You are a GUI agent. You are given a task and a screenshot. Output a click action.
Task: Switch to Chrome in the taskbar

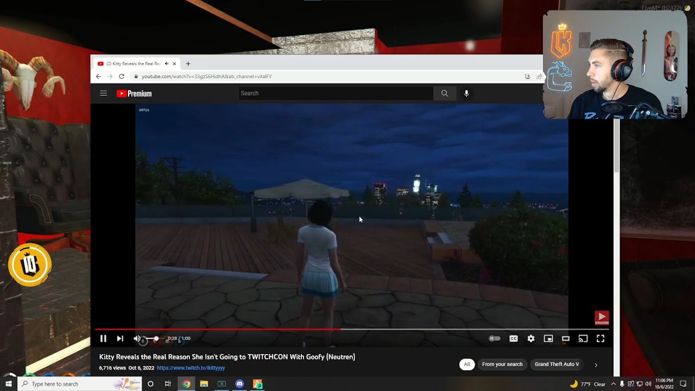click(x=186, y=384)
